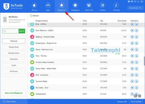The height and width of the screenshot is (104, 145).
Task: Click the 3uTools logo
Action: [13, 6]
